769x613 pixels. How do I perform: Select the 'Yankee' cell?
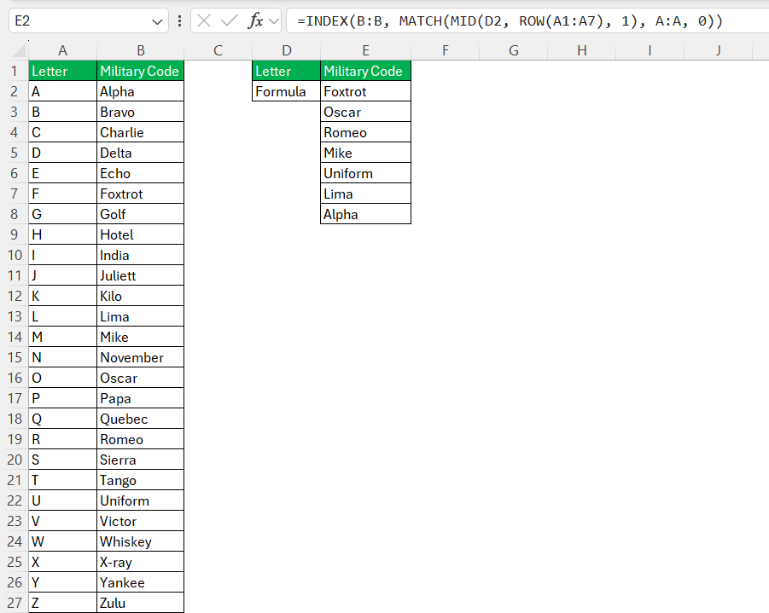(x=141, y=582)
